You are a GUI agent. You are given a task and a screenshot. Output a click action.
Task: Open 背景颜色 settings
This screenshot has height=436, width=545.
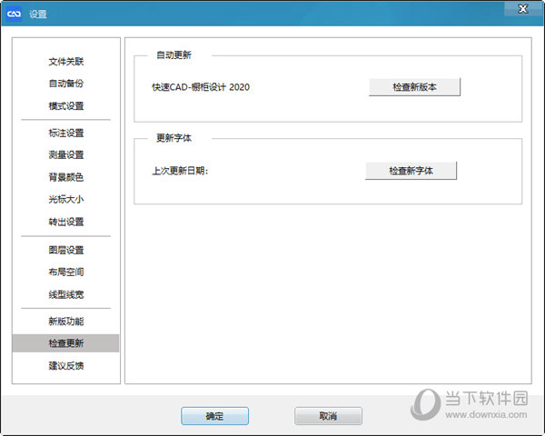click(x=66, y=177)
